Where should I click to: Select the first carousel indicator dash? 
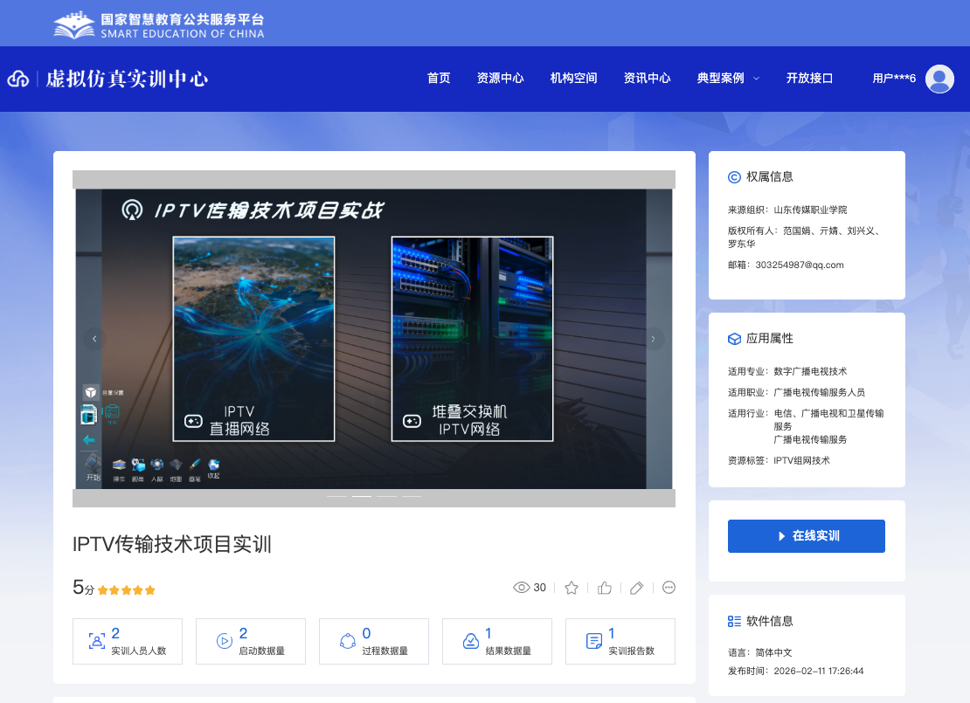pos(337,497)
